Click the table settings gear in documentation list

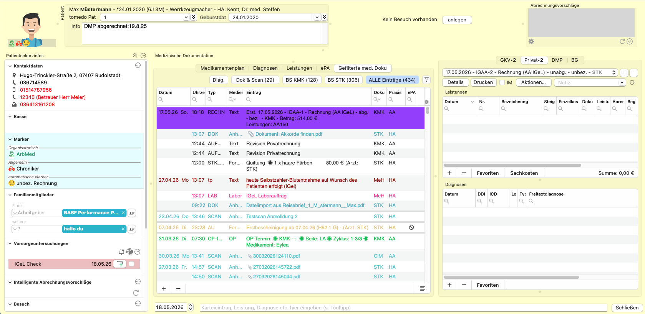click(x=427, y=102)
